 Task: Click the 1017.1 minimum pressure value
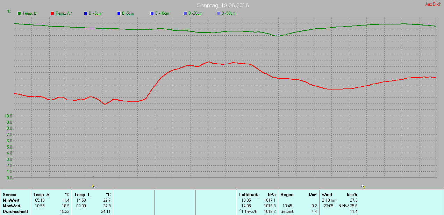(x=270, y=200)
